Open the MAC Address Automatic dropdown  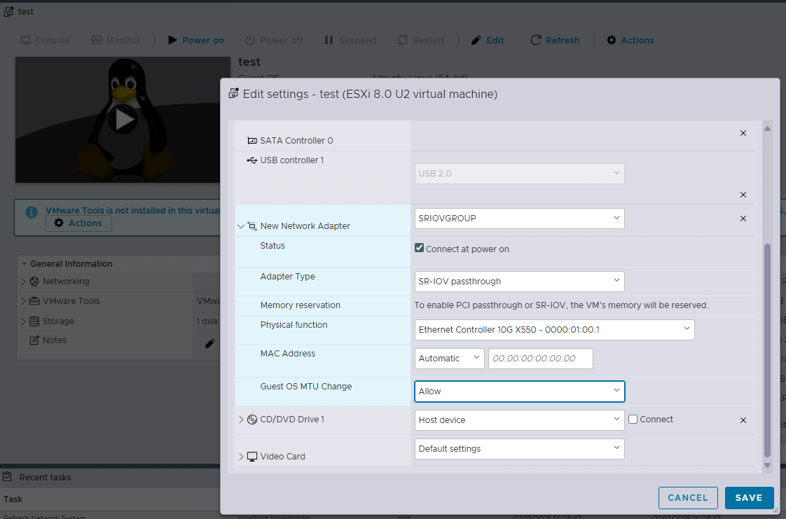pos(449,359)
